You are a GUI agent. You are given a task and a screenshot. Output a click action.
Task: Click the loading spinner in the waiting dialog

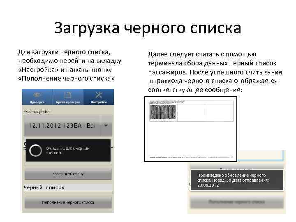[35, 150]
